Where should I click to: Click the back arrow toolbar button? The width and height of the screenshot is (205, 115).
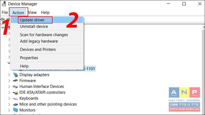click(x=3, y=19)
